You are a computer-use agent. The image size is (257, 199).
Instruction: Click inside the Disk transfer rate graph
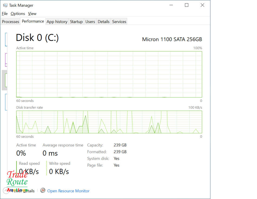click(109, 122)
